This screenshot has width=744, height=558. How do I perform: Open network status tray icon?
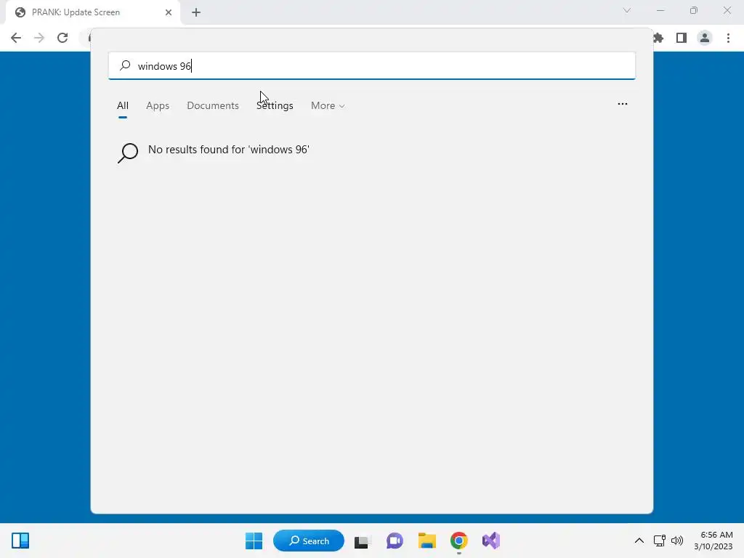click(x=659, y=541)
